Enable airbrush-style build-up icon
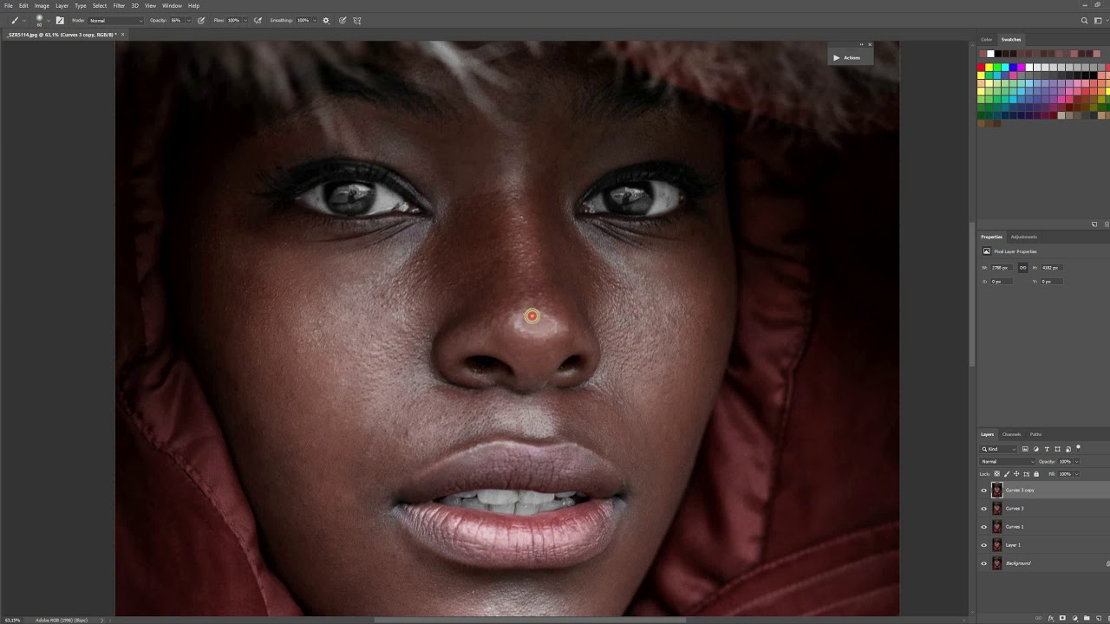The width and height of the screenshot is (1110, 624). [258, 20]
